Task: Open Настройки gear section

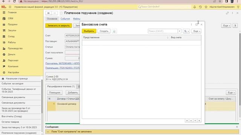Action: coord(4,72)
